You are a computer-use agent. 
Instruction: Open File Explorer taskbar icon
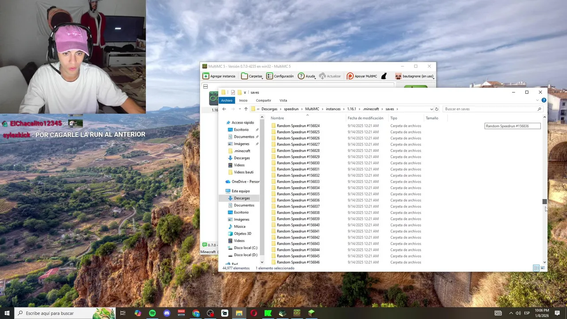pyautogui.click(x=239, y=313)
